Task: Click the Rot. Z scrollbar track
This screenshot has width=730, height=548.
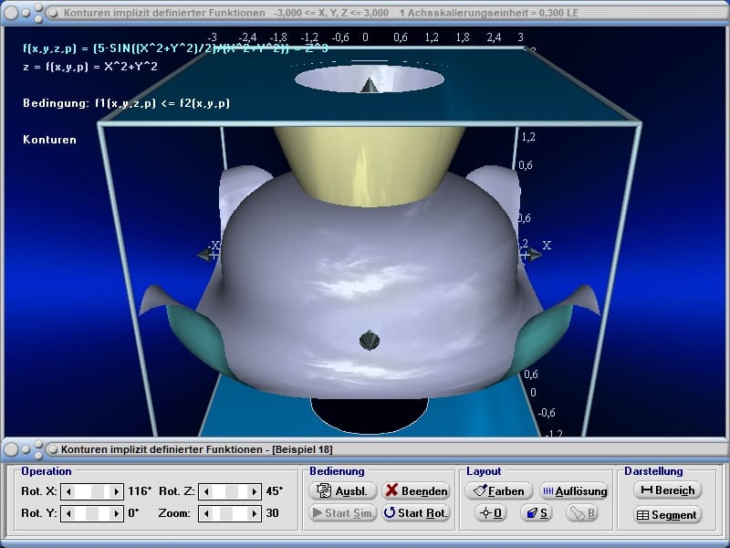Action: (x=230, y=491)
